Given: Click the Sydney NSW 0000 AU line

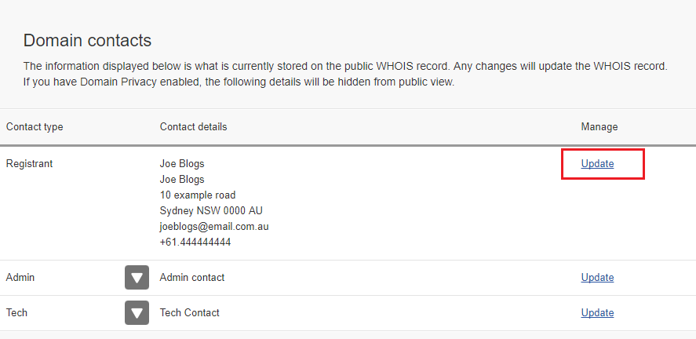Looking at the screenshot, I should point(211,211).
